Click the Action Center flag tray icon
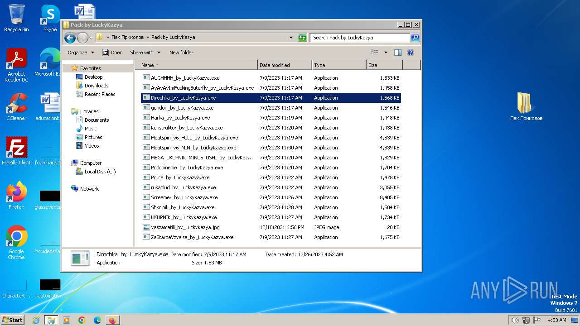 (536, 320)
